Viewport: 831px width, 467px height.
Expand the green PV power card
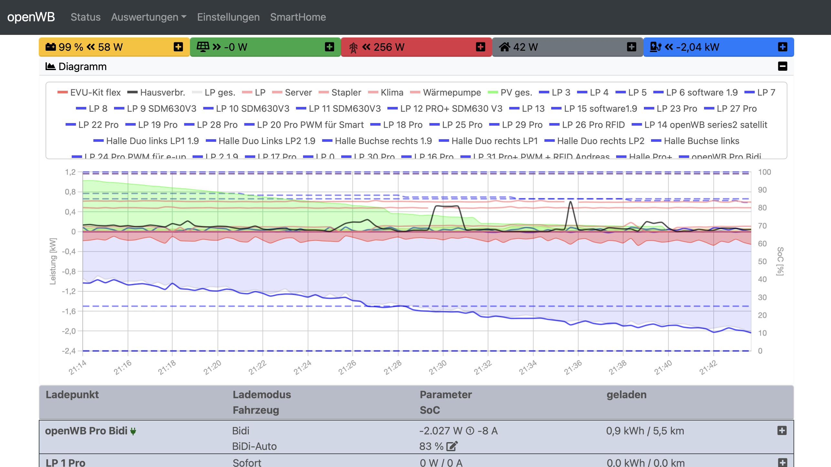(329, 47)
